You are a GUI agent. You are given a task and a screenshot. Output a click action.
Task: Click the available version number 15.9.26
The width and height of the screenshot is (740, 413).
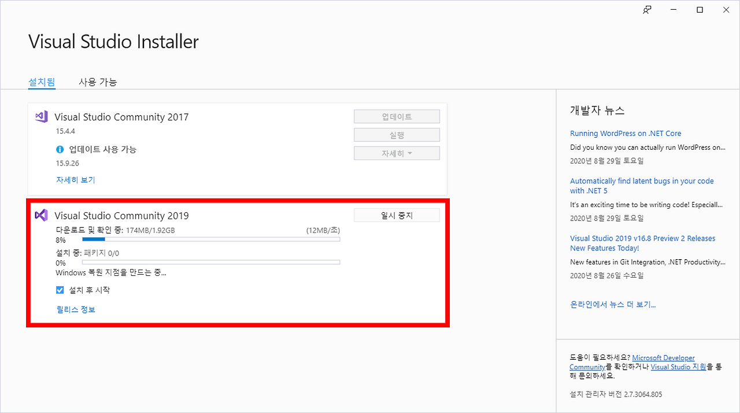pos(68,164)
